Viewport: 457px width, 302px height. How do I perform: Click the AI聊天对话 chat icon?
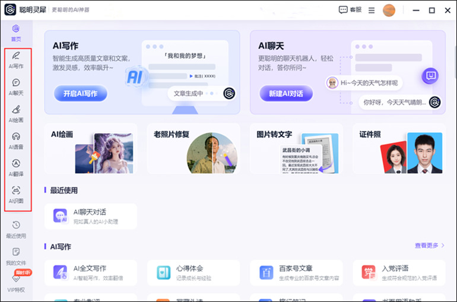pos(60,216)
